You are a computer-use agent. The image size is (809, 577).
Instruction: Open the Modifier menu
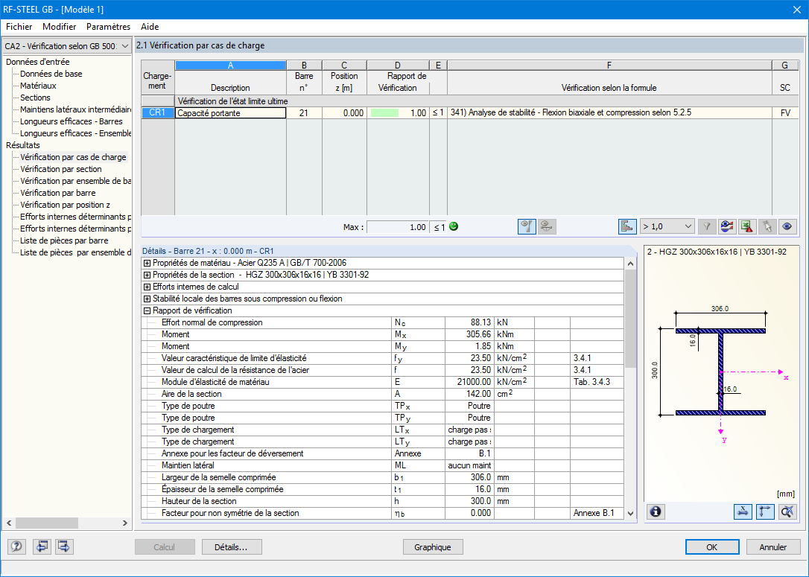60,27
